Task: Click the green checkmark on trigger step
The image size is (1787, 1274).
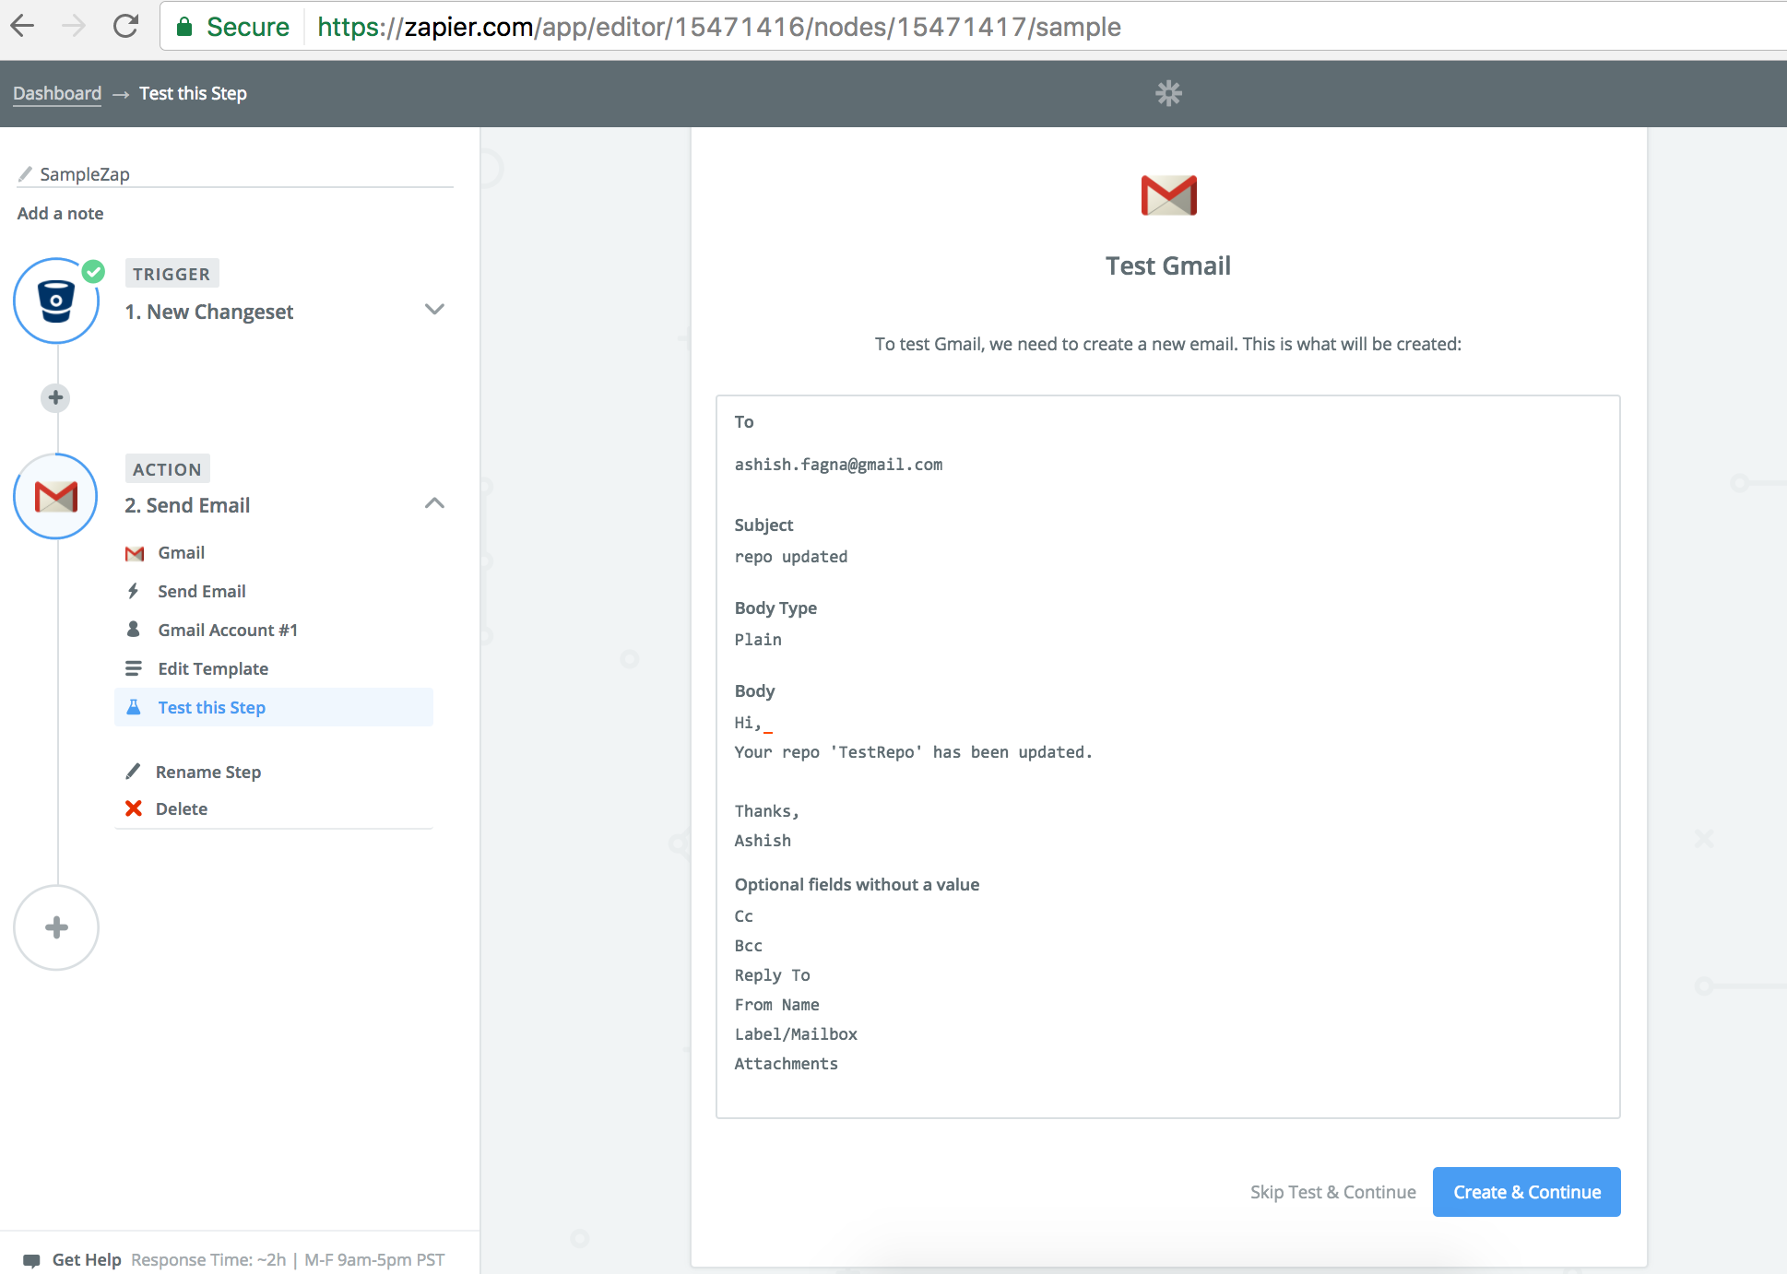Action: [x=93, y=271]
